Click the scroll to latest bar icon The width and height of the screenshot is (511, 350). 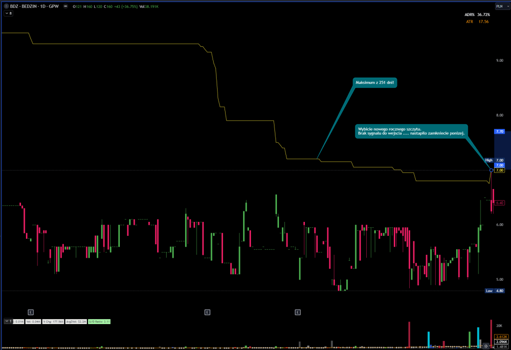[486, 345]
